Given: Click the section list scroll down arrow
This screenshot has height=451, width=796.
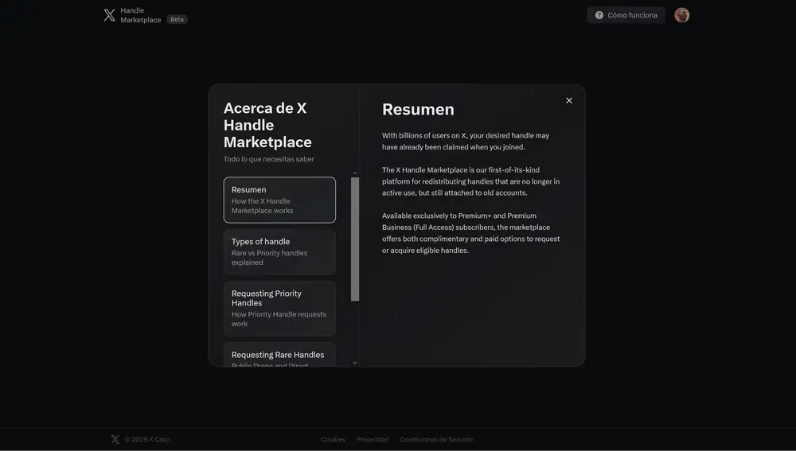Looking at the screenshot, I should 355,363.
